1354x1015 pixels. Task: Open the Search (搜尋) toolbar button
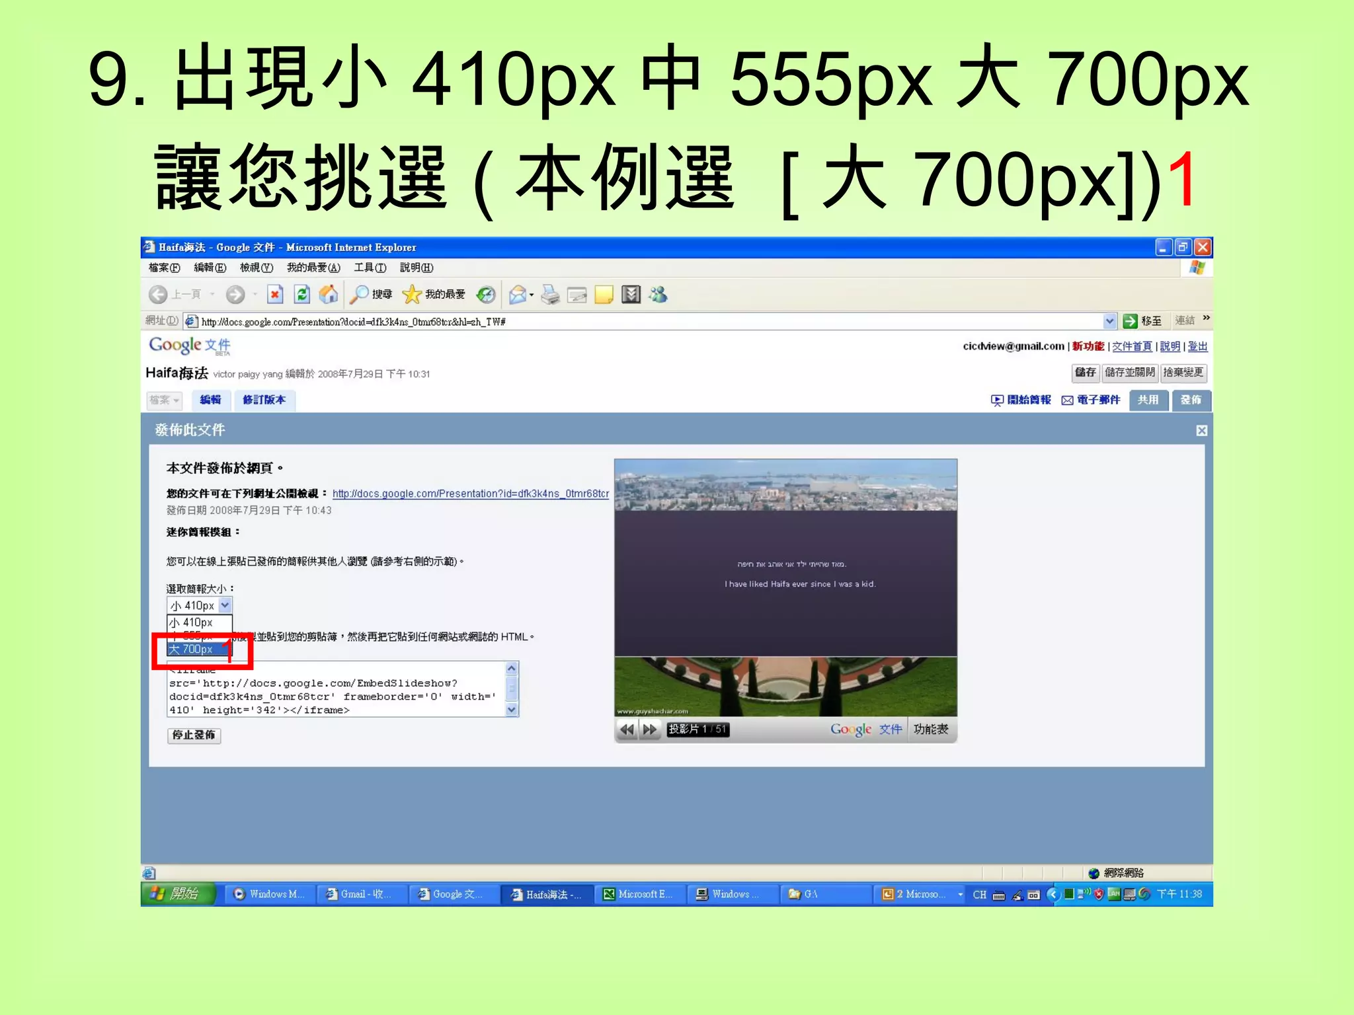pos(371,295)
